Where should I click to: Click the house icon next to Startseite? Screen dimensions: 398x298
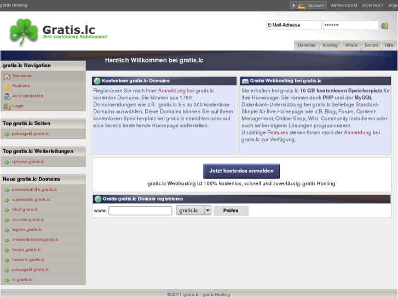click(7, 76)
